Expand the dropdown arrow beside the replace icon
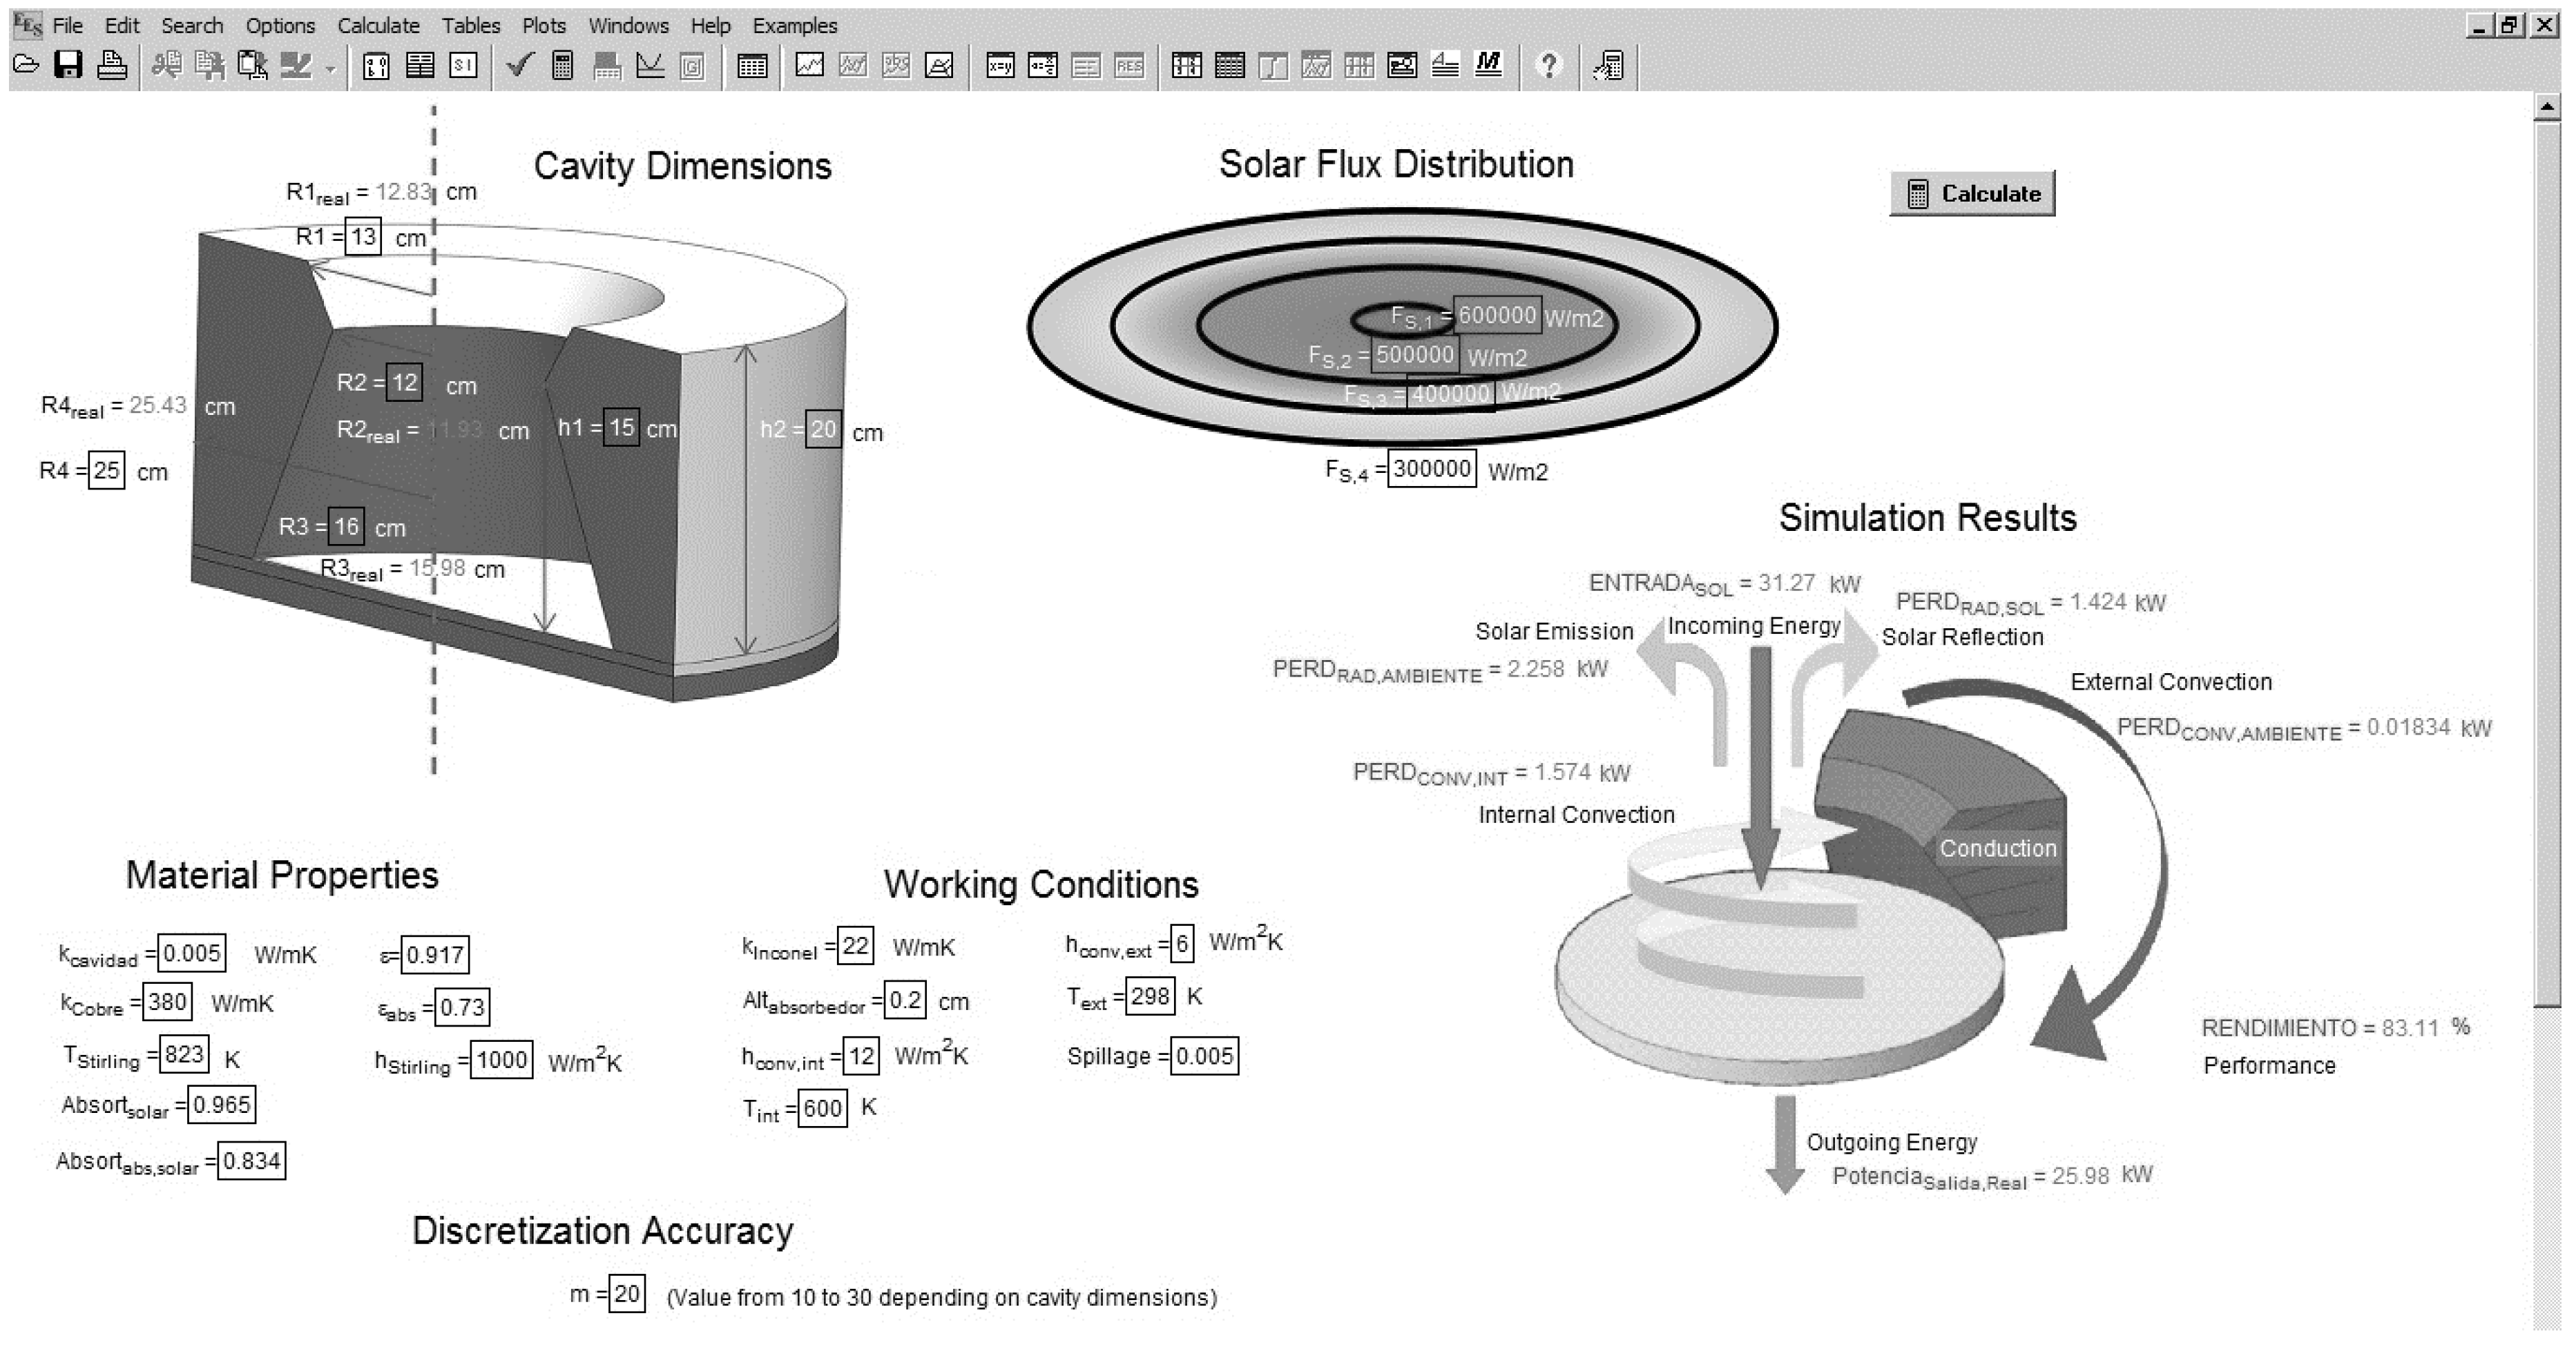This screenshot has width=2576, height=1347. pyautogui.click(x=330, y=70)
